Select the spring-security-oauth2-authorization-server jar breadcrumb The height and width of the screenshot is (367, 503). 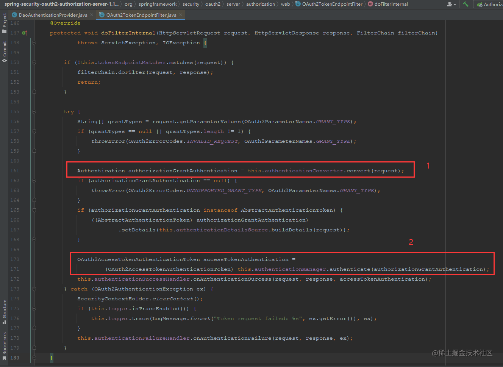click(61, 4)
